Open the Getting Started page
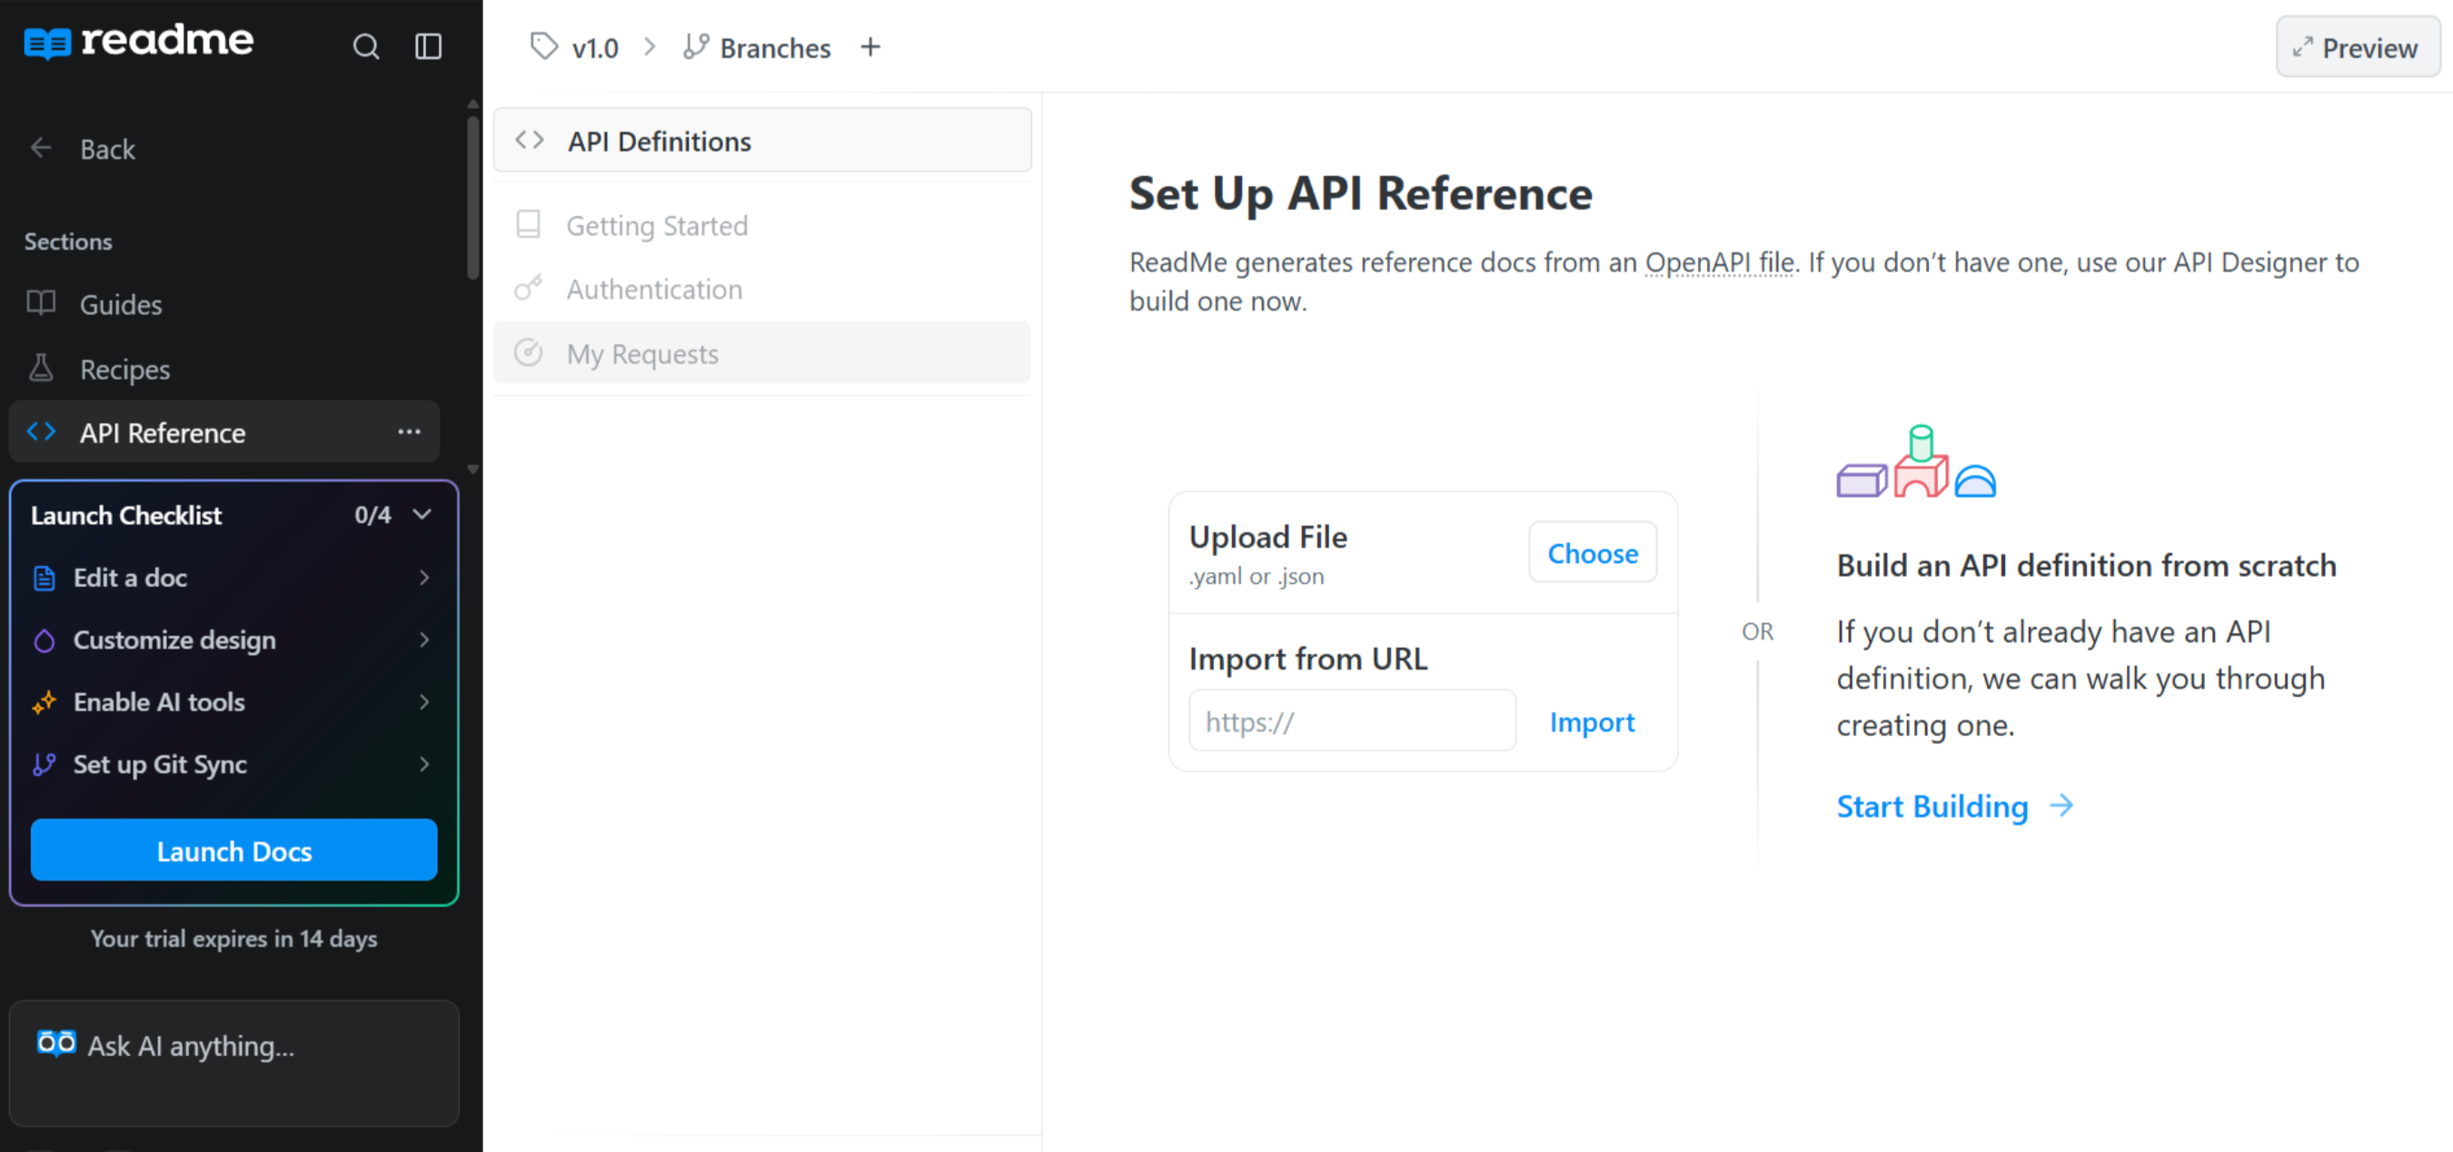Image resolution: width=2453 pixels, height=1152 pixels. 762,224
